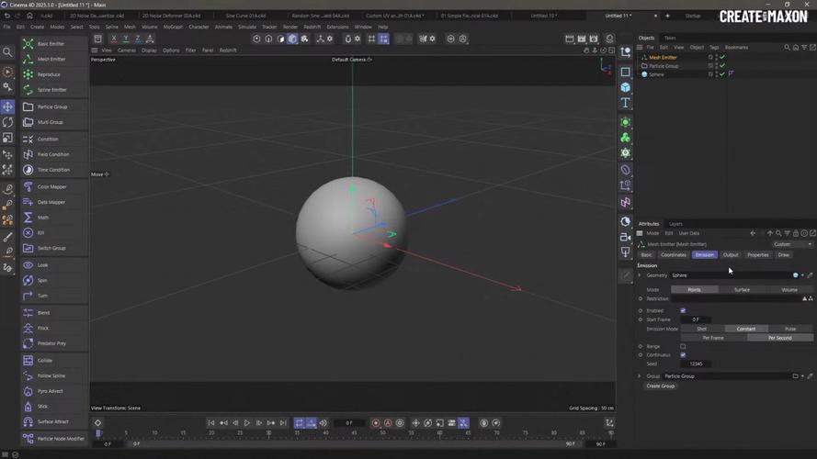
Task: Click the Create Group button
Action: point(660,386)
